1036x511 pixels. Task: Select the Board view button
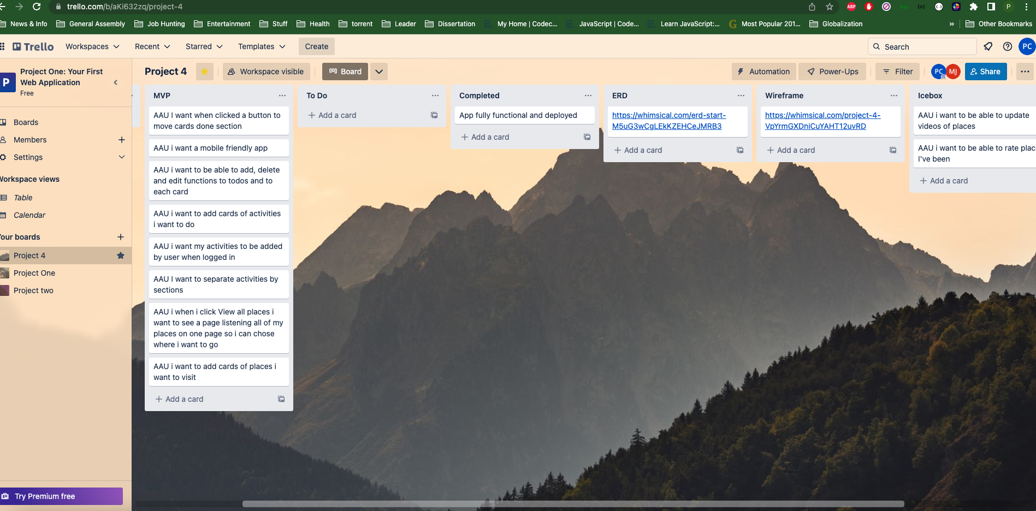(x=345, y=72)
